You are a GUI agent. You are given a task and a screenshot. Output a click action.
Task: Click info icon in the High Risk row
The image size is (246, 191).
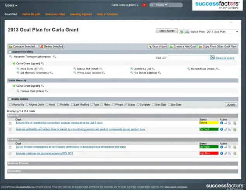[x=221, y=153]
